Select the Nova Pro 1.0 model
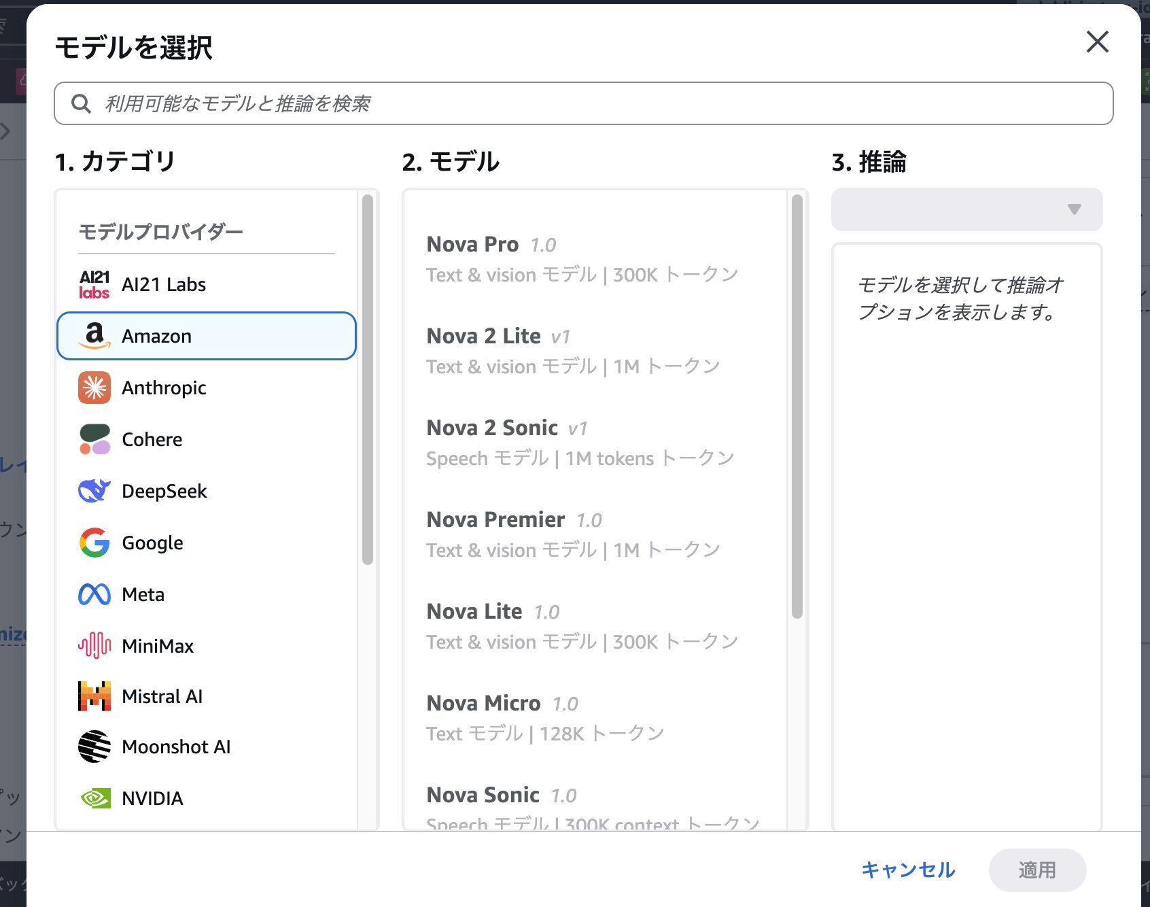1150x907 pixels. pyautogui.click(x=582, y=259)
